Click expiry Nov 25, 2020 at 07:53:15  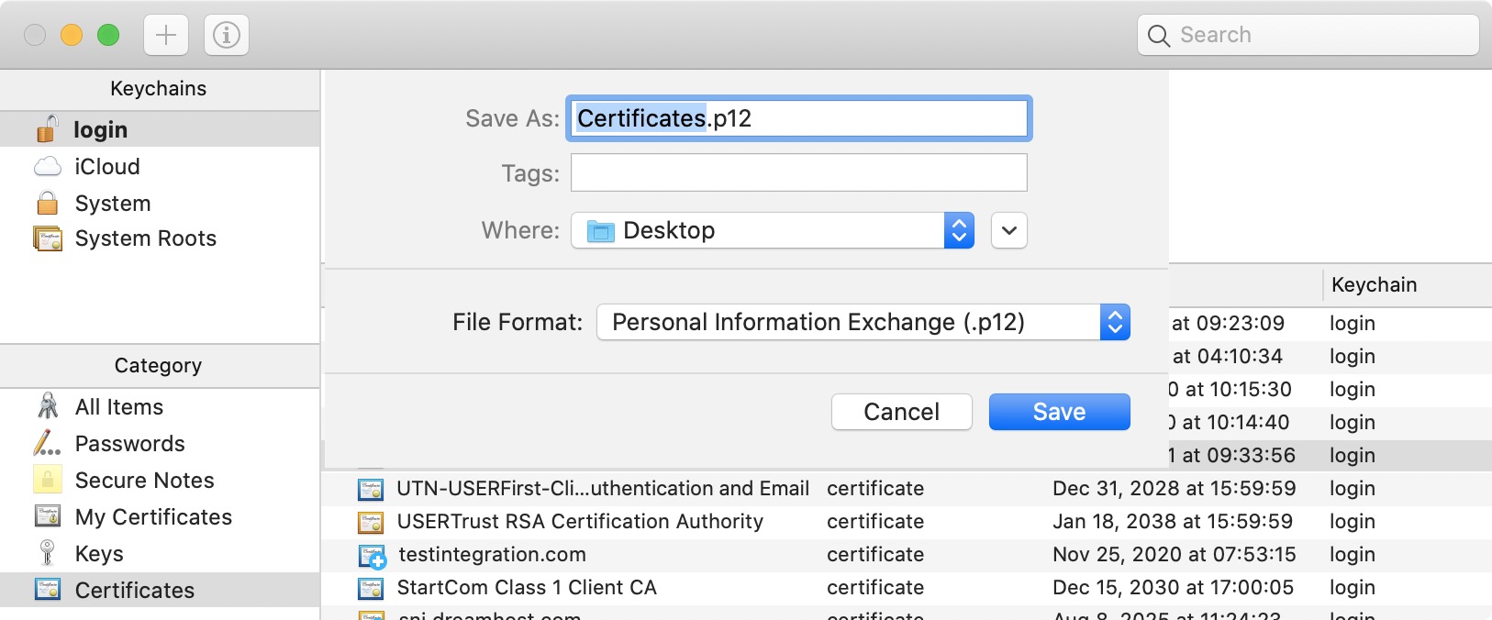[x=1175, y=555]
